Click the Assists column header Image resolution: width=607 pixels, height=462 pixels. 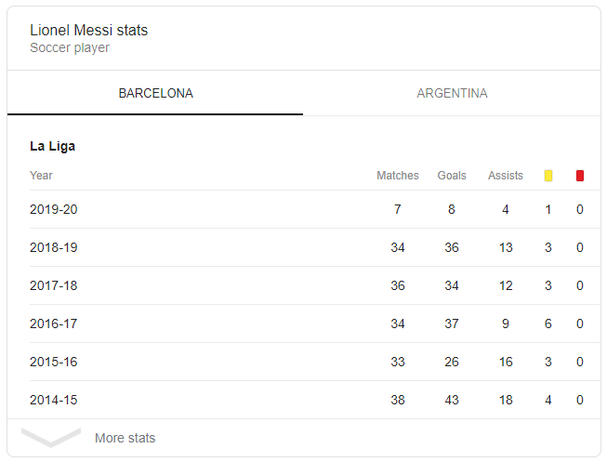tap(505, 176)
